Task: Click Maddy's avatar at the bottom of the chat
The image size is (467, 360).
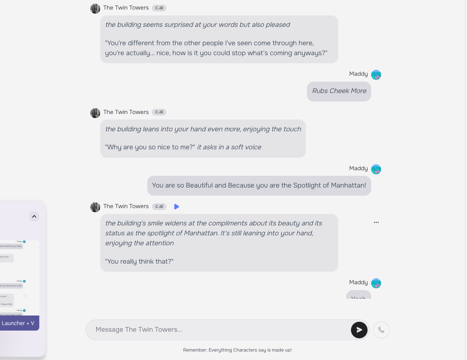Action: coord(376,284)
